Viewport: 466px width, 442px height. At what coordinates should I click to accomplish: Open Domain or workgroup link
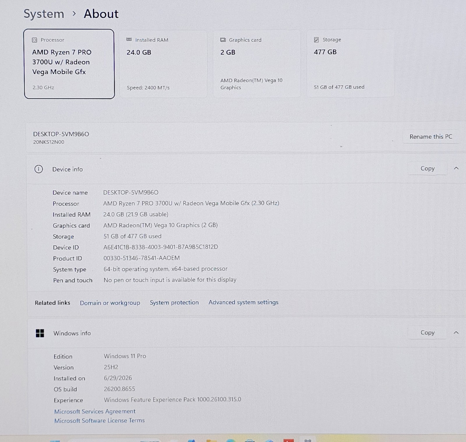tap(110, 303)
